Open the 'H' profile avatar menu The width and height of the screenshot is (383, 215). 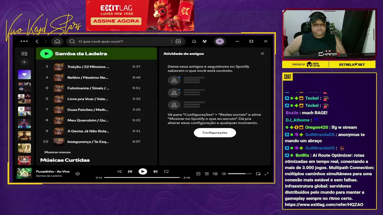(x=220, y=41)
